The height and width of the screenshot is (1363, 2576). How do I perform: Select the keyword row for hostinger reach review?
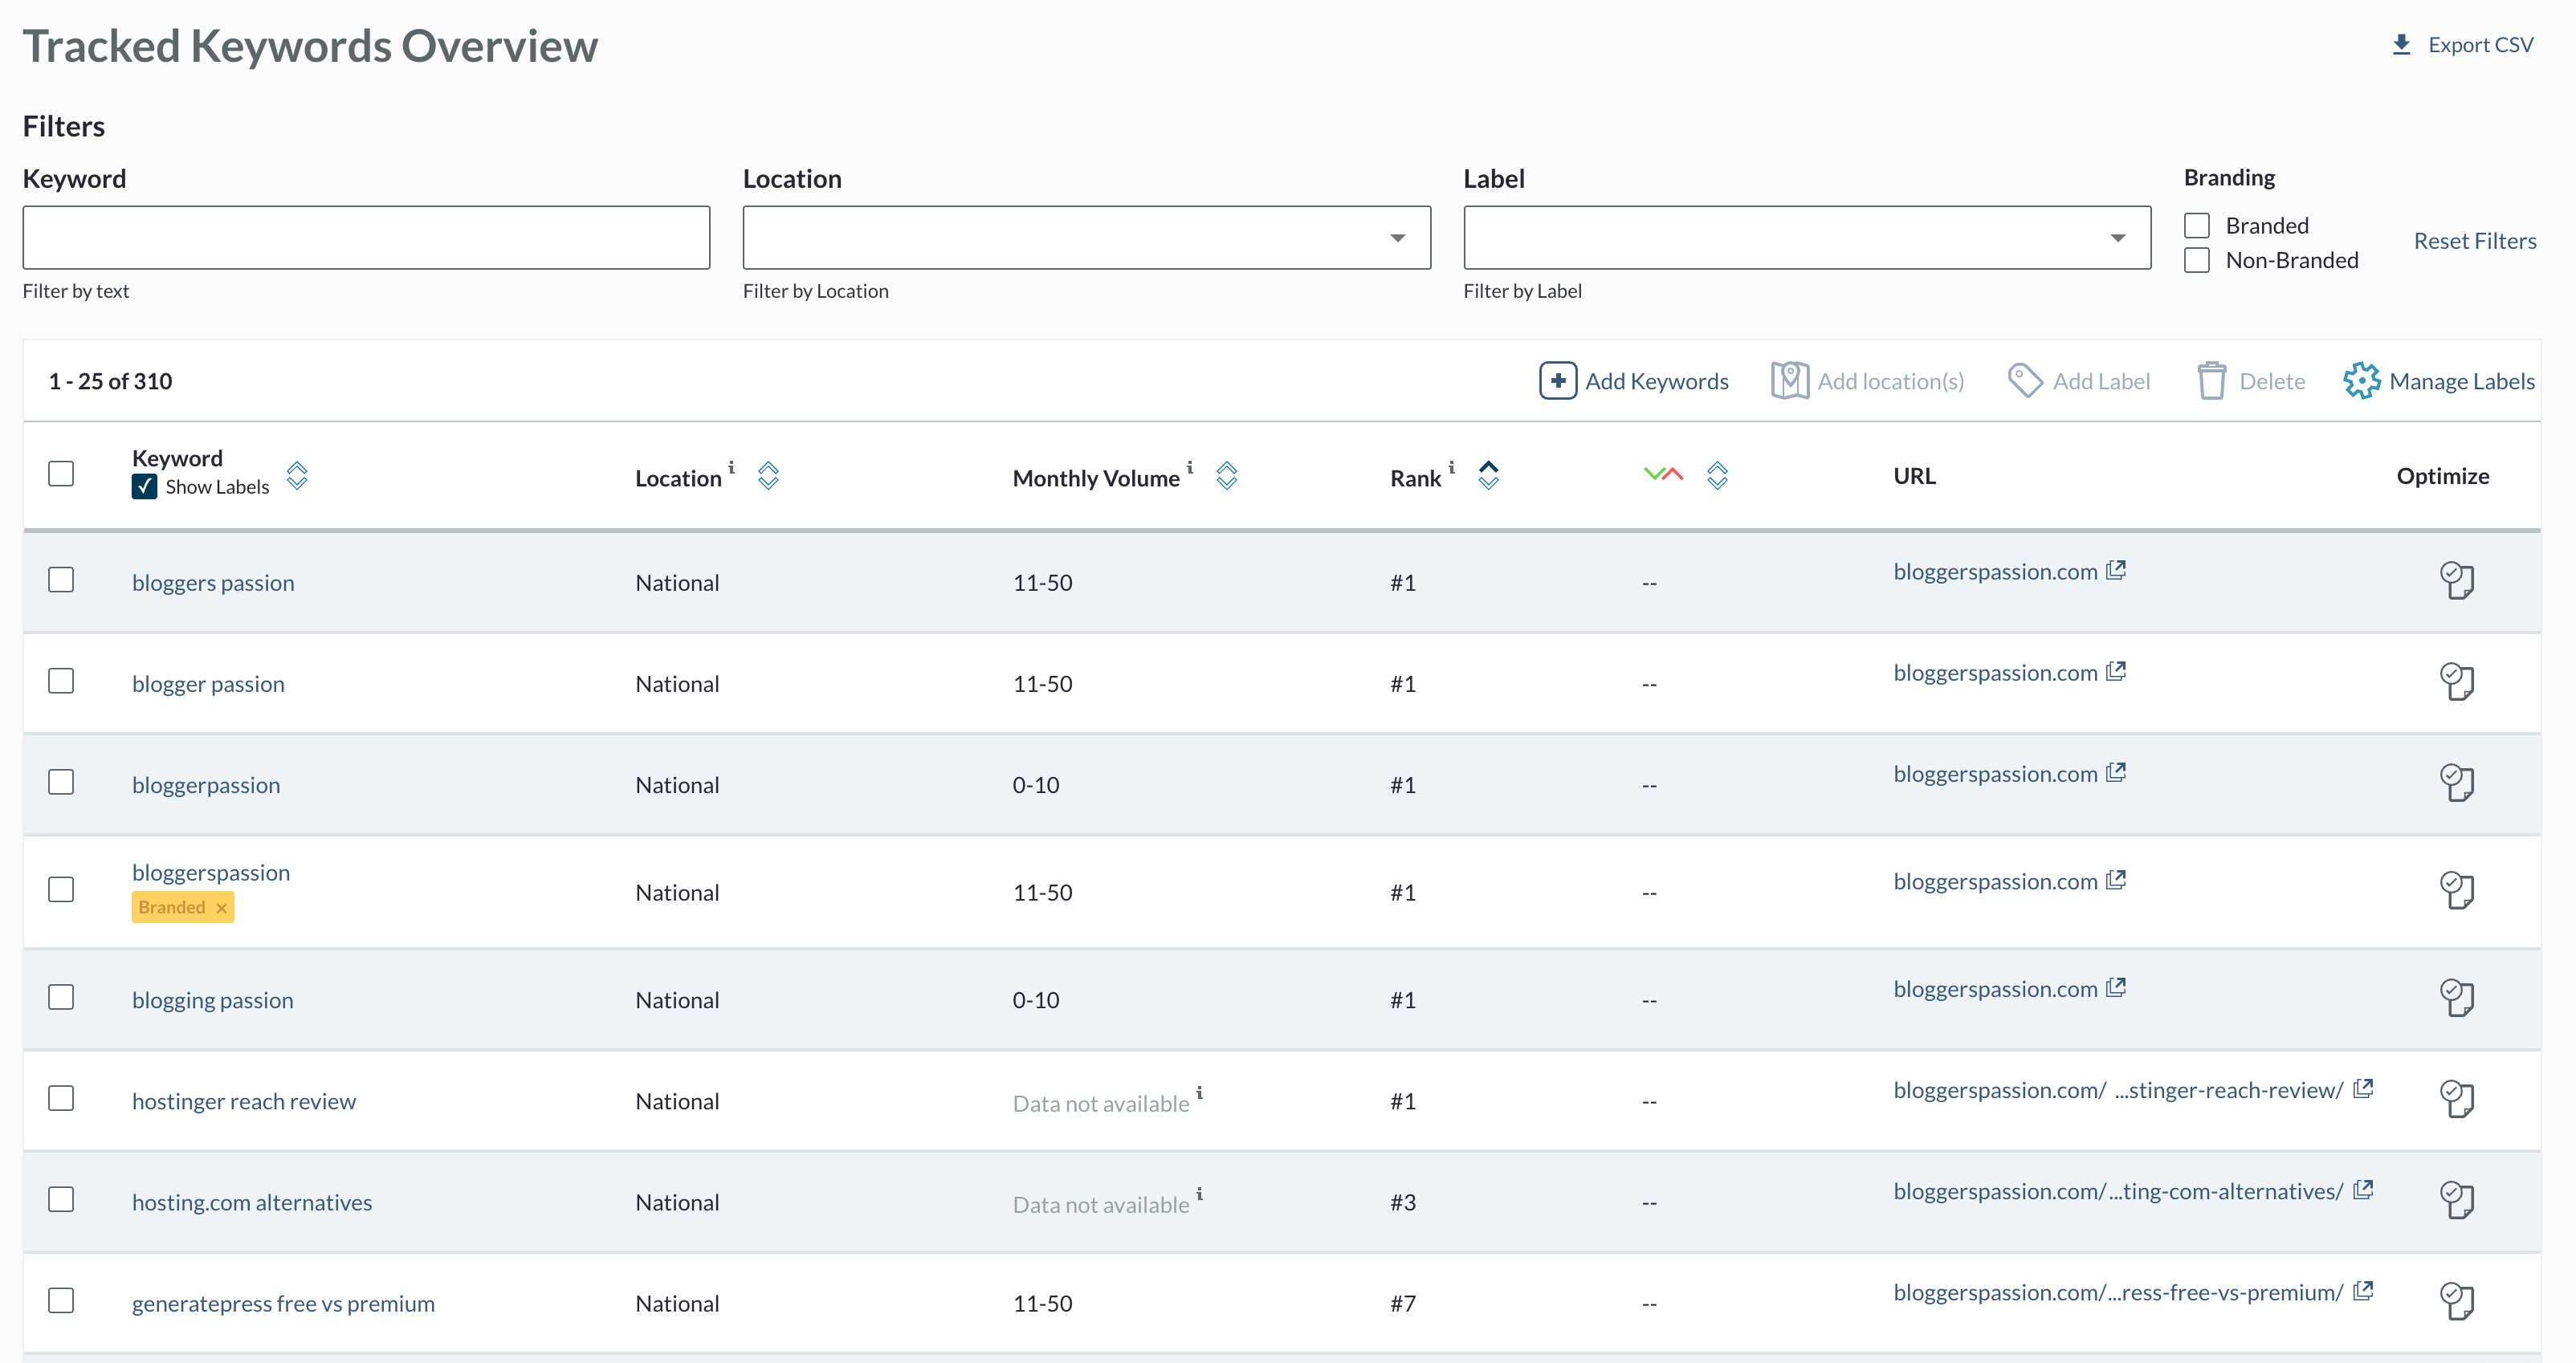tap(61, 1098)
